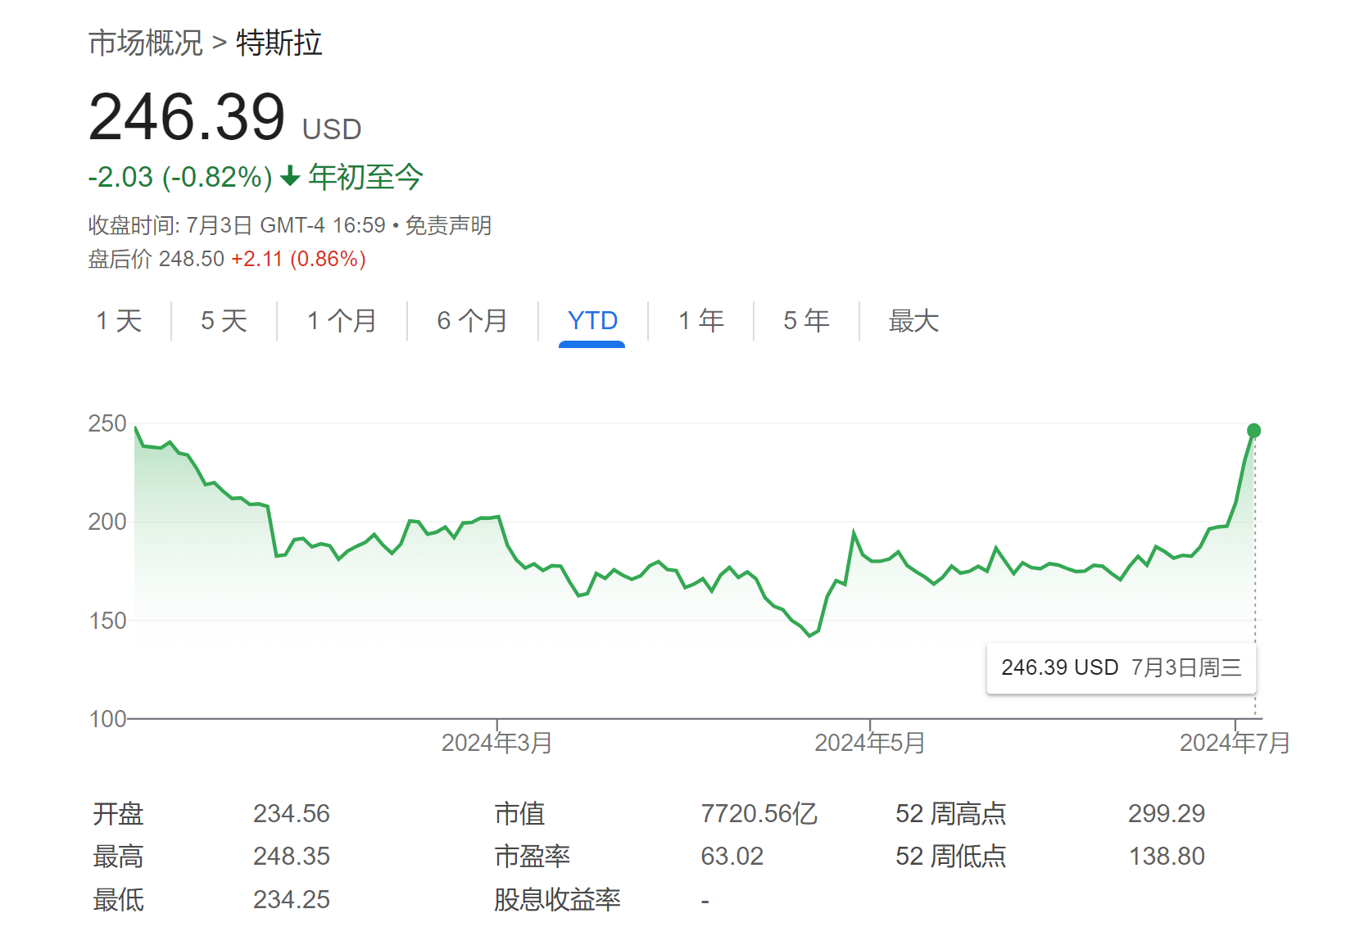Viewport: 1346px width, 936px height.
Task: Click the 特斯拉 breadcrumb title
Action: coord(279,43)
